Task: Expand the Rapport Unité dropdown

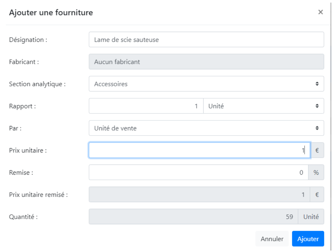Action: [263, 106]
